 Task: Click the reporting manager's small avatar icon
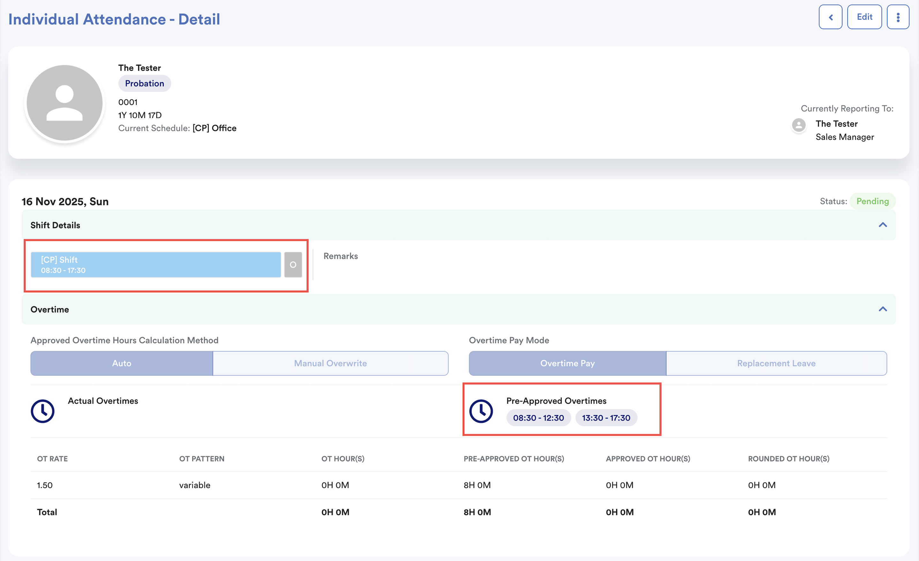[798, 125]
